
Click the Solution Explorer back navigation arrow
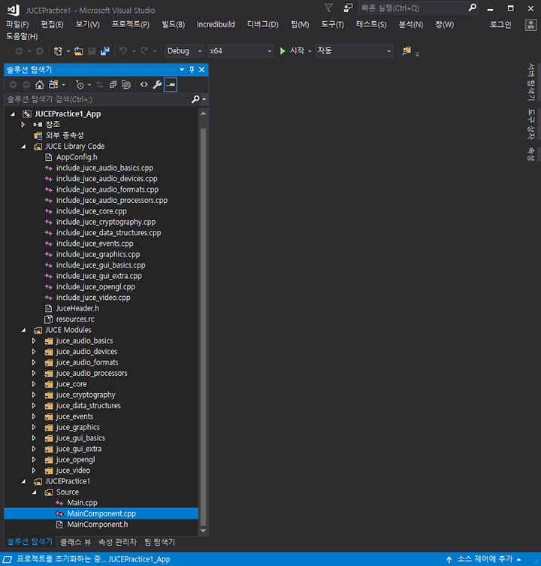(x=13, y=85)
